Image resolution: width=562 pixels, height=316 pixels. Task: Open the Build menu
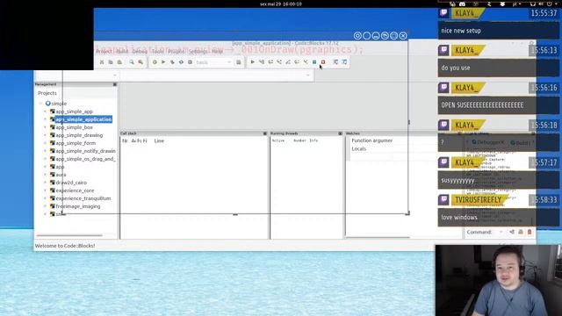pos(122,52)
